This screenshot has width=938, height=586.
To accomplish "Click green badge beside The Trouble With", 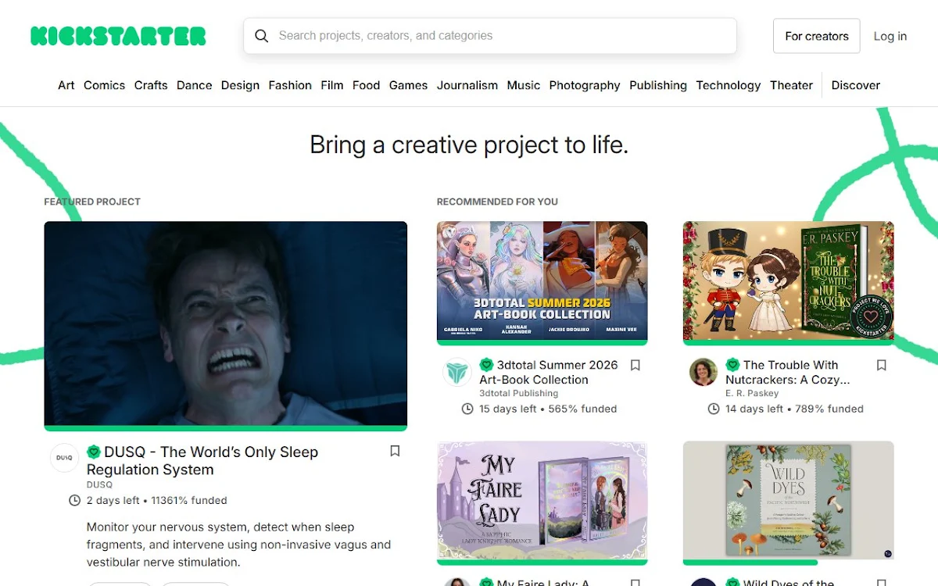I will (732, 365).
